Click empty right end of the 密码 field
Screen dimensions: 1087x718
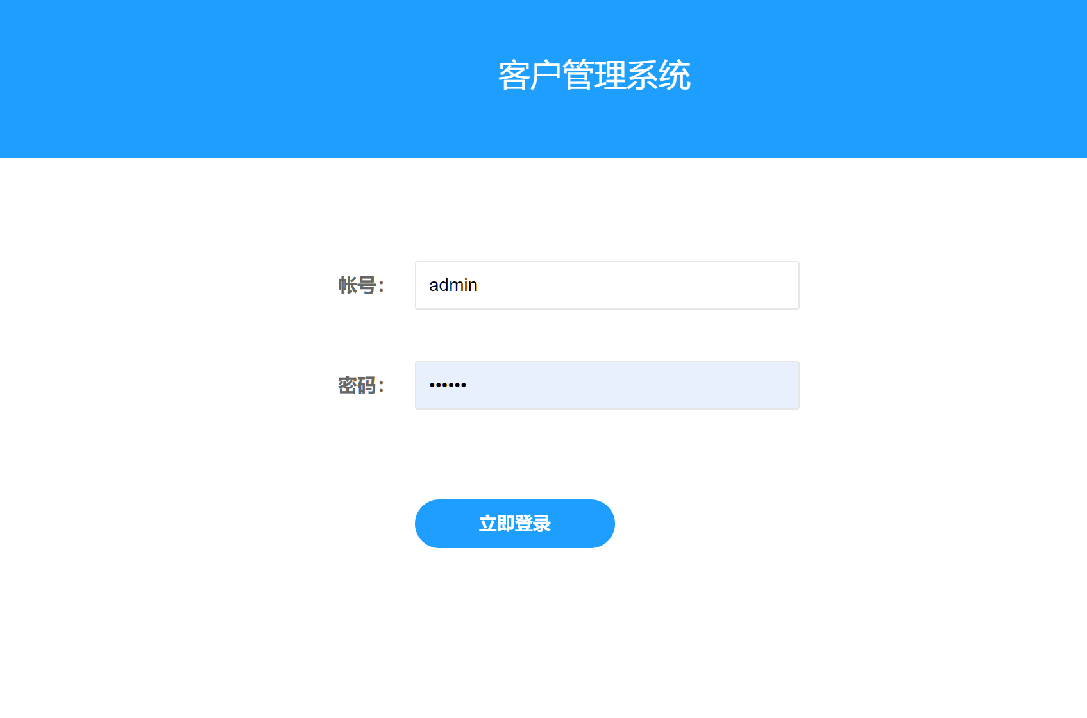pyautogui.click(x=737, y=385)
